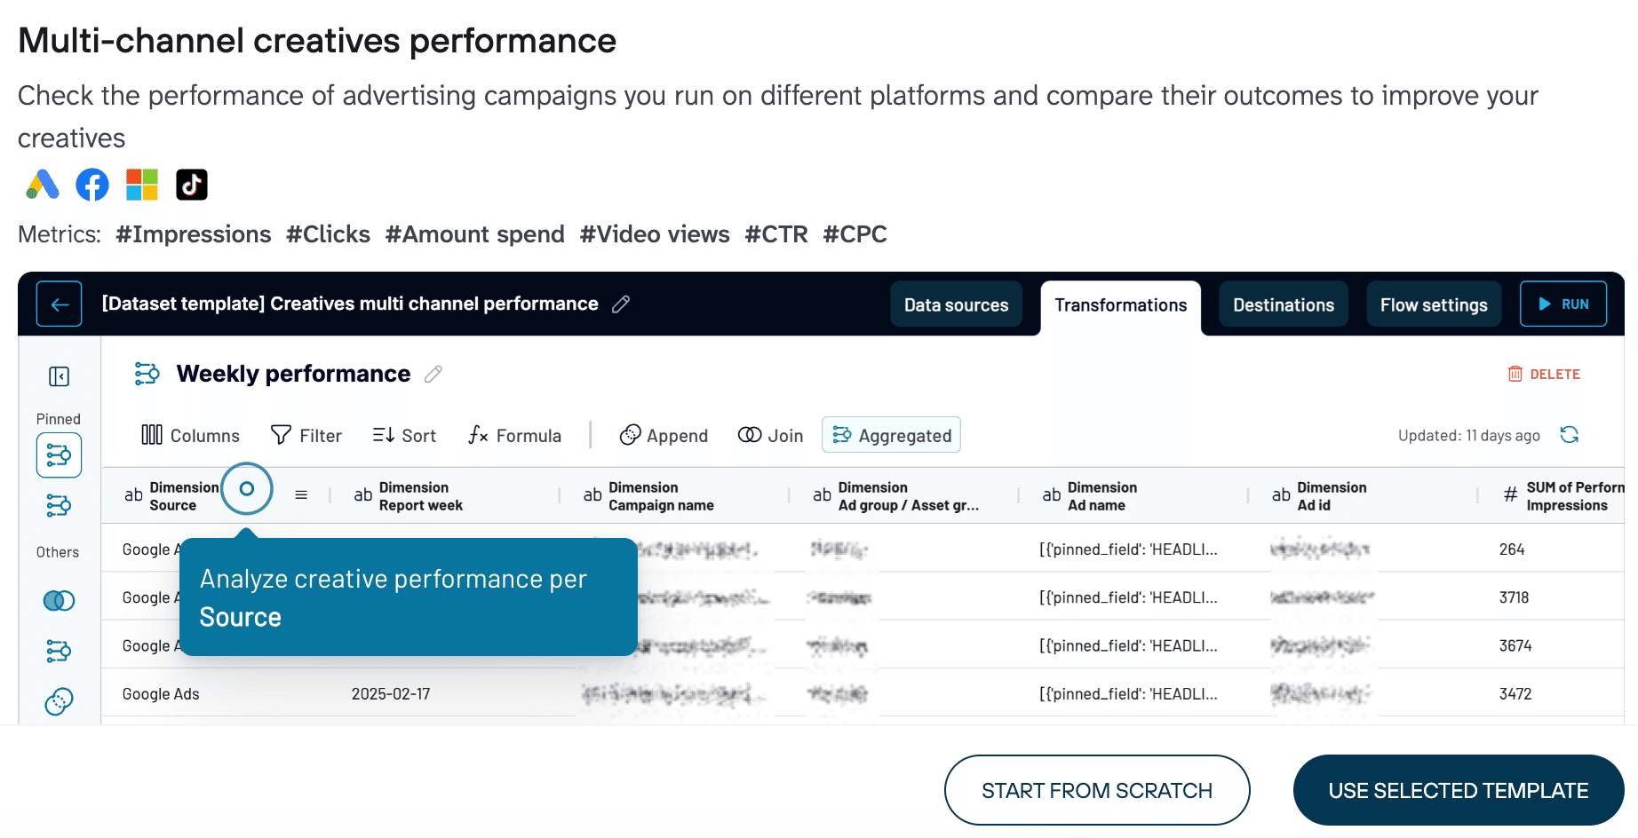
Task: Click the #Impressions metric tag
Action: click(x=194, y=234)
